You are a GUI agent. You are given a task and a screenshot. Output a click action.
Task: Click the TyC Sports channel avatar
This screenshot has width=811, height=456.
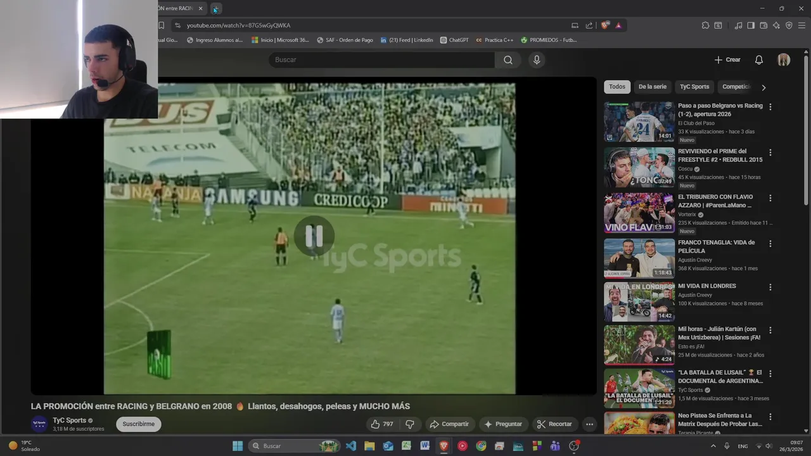[x=39, y=424]
